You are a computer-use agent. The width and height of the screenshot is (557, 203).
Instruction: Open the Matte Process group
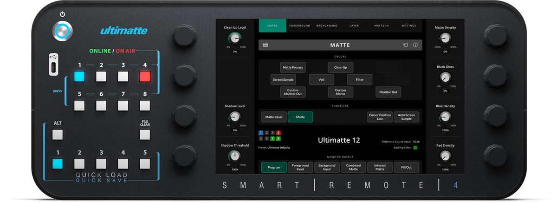pos(293,67)
